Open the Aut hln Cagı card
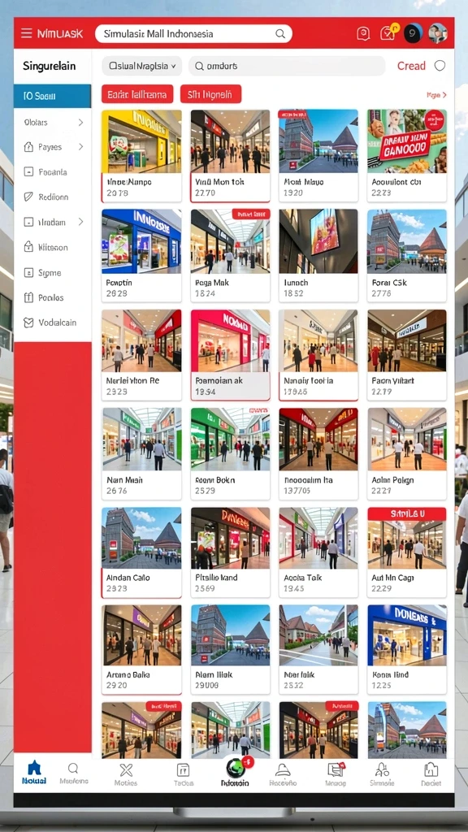The image size is (468, 832). [x=407, y=552]
